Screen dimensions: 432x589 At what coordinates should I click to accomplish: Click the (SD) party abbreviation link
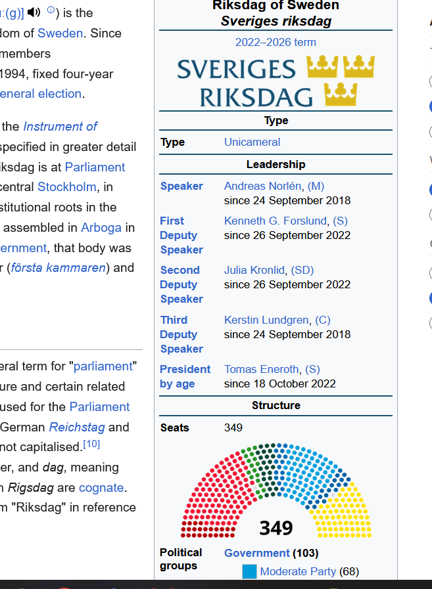coord(302,270)
